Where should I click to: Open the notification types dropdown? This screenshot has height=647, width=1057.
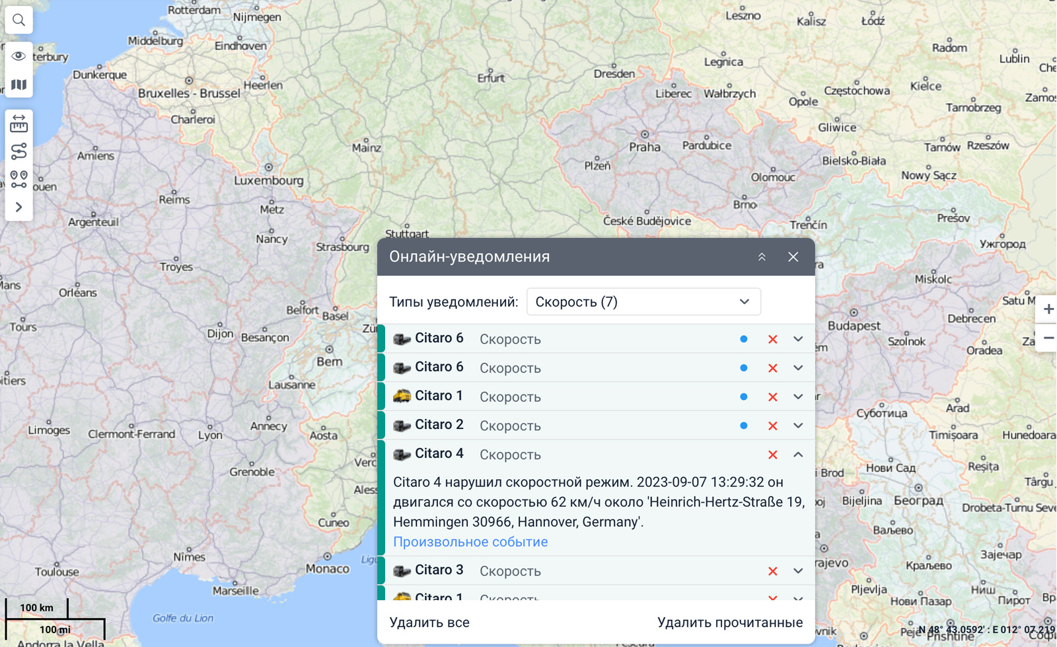tap(643, 302)
